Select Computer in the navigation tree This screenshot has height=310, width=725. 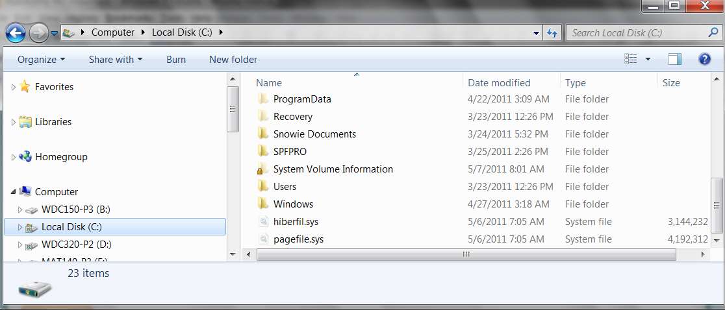tap(57, 192)
